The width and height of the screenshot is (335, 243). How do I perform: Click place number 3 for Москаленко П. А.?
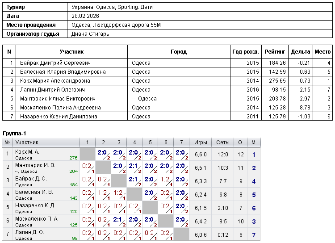(x=254, y=222)
